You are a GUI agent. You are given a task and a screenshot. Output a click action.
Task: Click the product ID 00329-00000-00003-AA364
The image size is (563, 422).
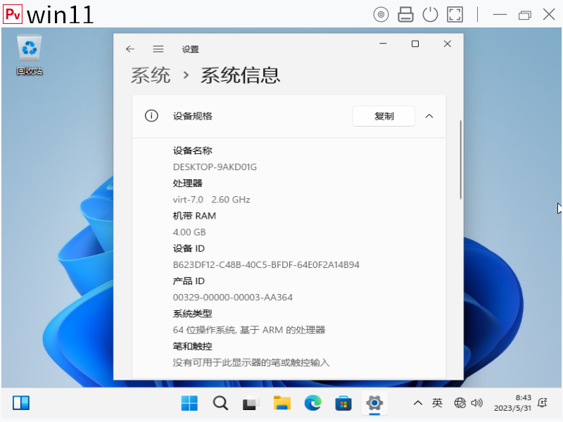[233, 298]
